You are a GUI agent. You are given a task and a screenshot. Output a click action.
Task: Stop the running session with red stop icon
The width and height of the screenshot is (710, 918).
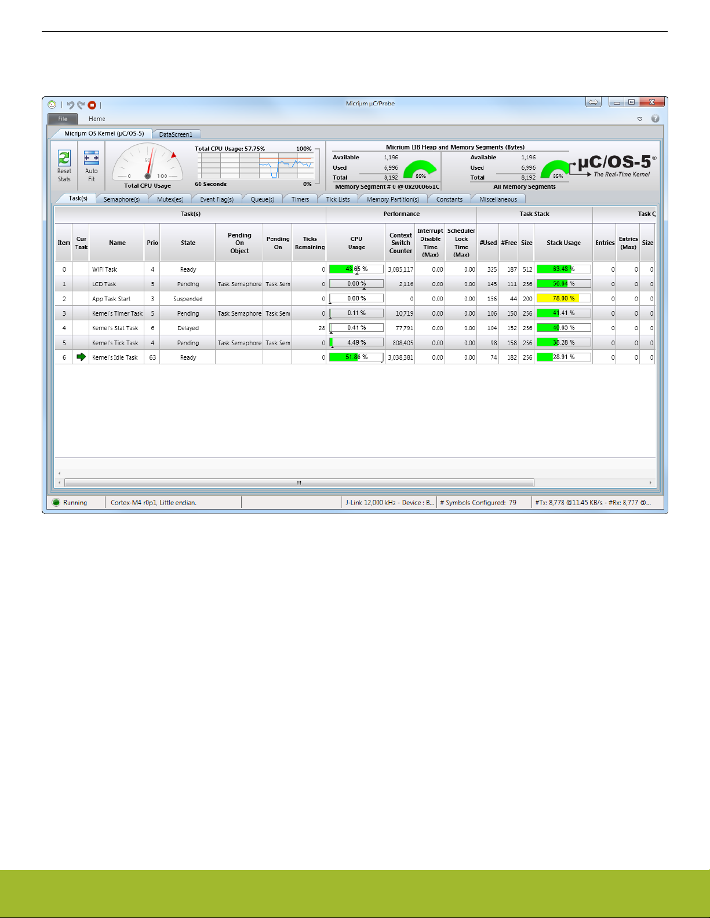(92, 105)
